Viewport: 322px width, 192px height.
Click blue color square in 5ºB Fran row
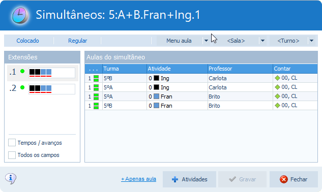157,106
